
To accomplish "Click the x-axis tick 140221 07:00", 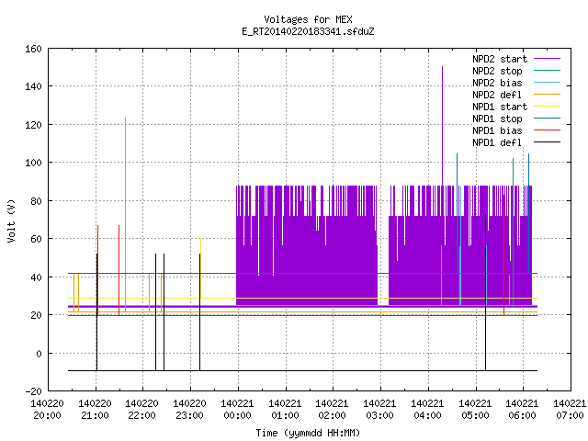I will pos(570,410).
